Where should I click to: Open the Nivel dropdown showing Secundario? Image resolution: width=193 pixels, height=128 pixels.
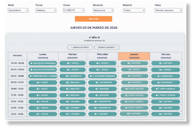[18, 10]
